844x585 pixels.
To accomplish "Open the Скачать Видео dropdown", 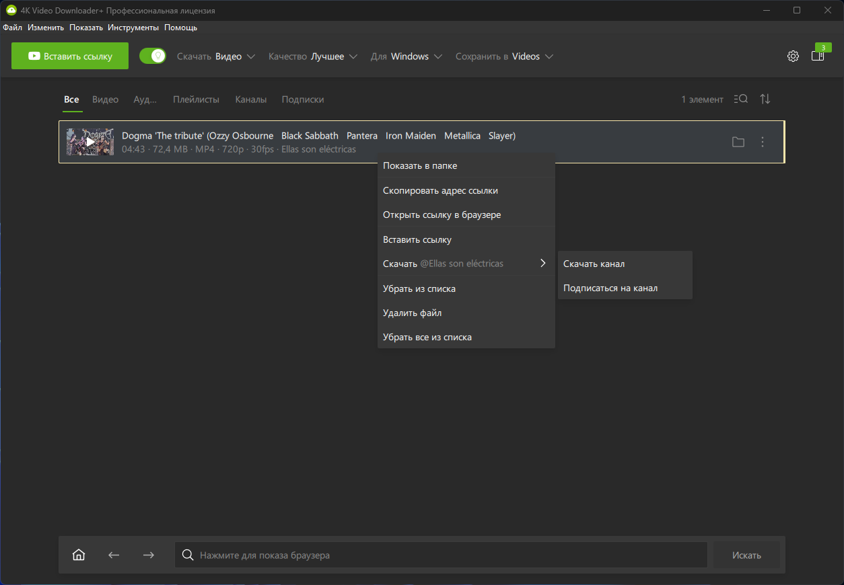I will (x=216, y=56).
